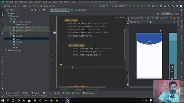Screen dimensions: 184x103
Task: Open Project panel gear settings
Action: coord(44,10)
